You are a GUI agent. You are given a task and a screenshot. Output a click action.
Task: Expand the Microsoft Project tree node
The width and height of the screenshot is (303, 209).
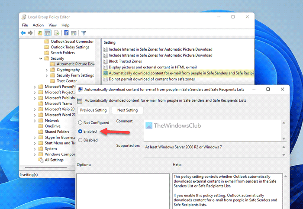tap(35, 93)
